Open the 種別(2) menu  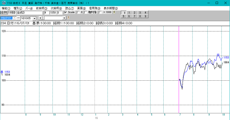pyautogui.click(x=18, y=8)
